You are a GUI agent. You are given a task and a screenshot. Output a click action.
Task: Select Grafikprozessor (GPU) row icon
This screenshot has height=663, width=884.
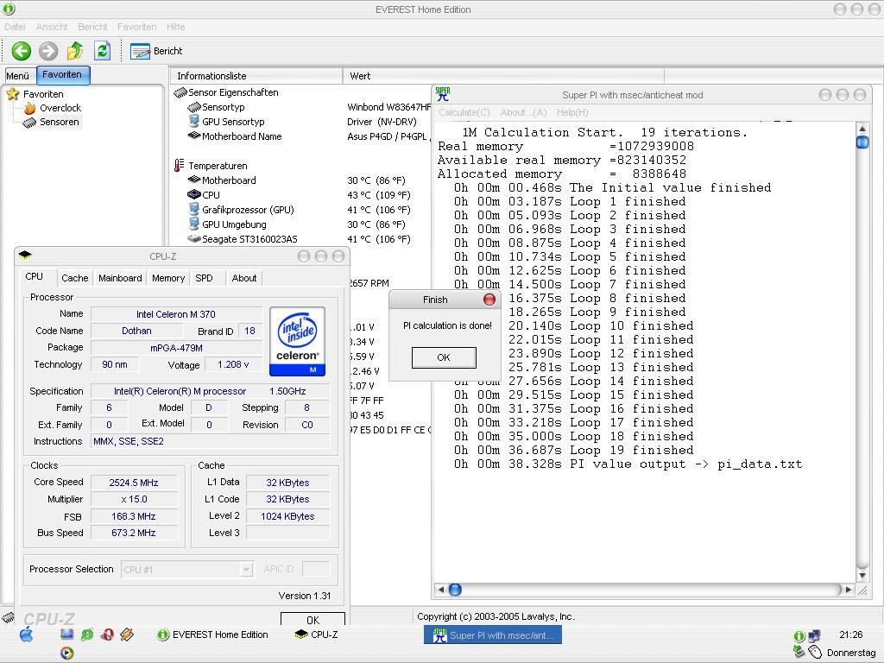point(194,209)
